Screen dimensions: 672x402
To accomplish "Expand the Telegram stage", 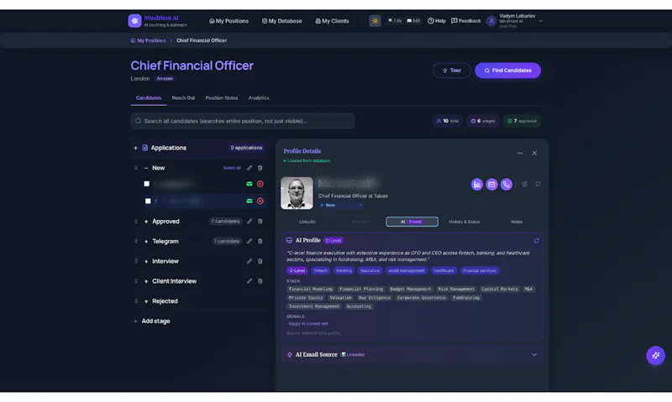I will 146,242.
